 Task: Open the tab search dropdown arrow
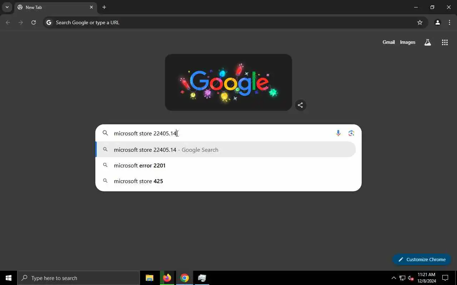coord(7,7)
